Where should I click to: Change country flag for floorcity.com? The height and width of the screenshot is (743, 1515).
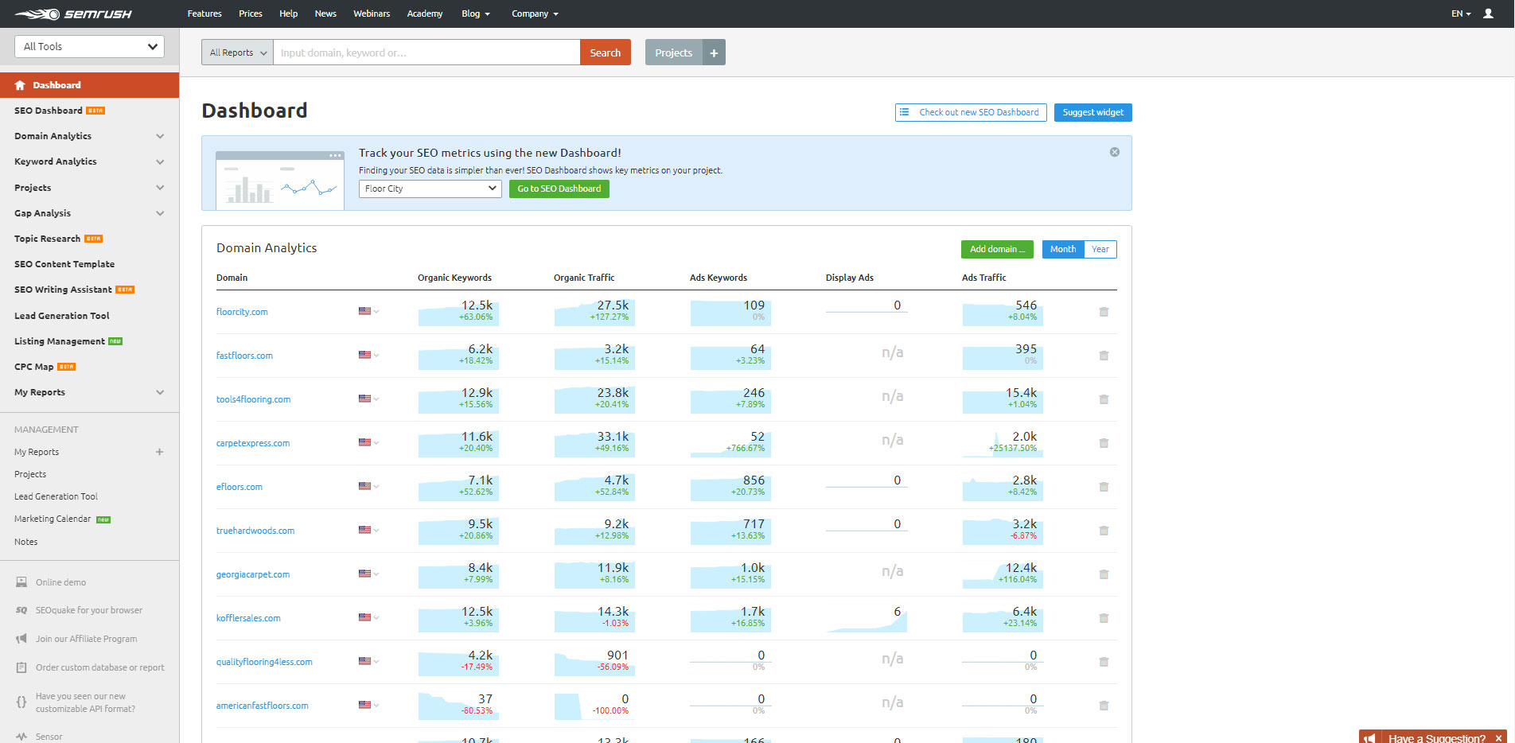368,311
